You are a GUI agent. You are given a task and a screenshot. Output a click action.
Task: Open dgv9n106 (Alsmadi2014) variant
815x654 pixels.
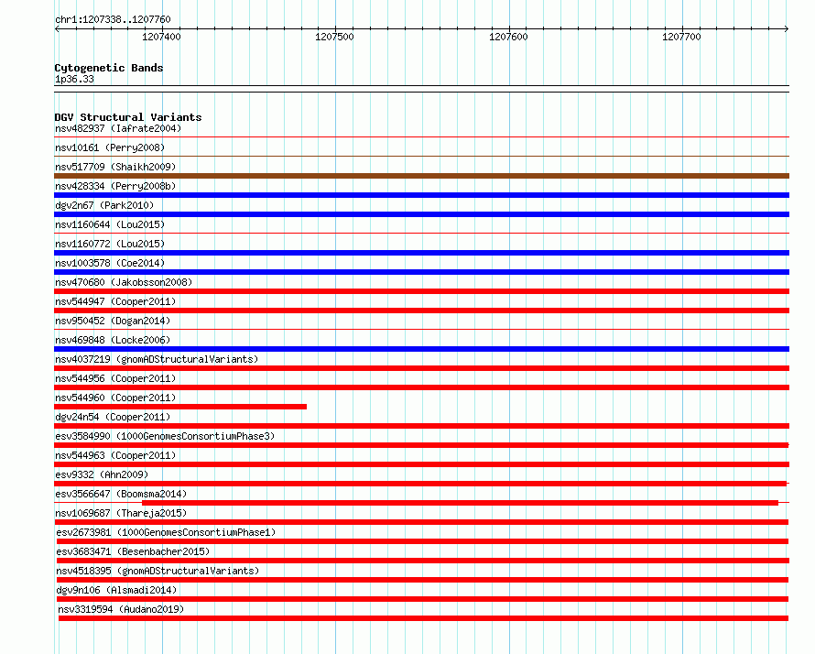[x=116, y=590]
